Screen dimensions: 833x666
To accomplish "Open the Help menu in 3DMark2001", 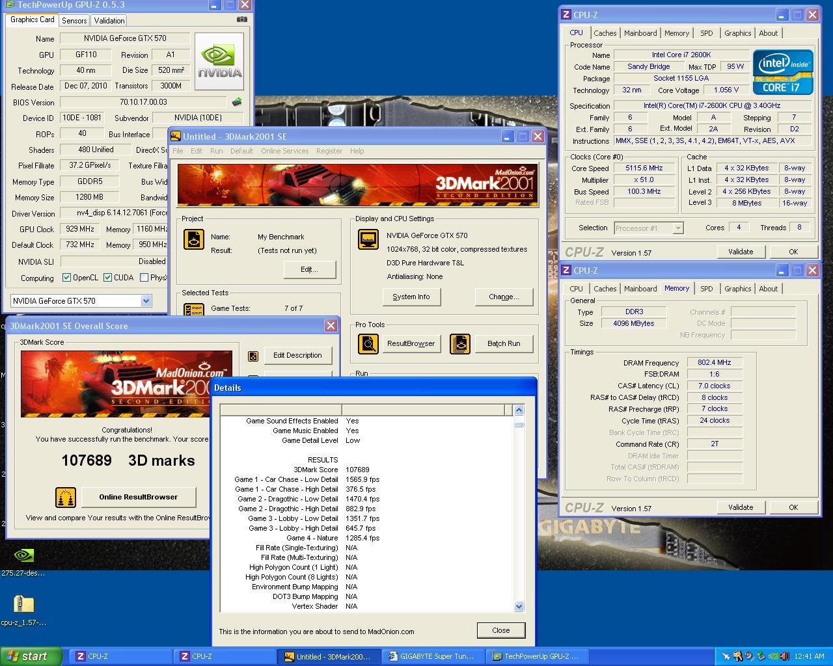I will (357, 151).
